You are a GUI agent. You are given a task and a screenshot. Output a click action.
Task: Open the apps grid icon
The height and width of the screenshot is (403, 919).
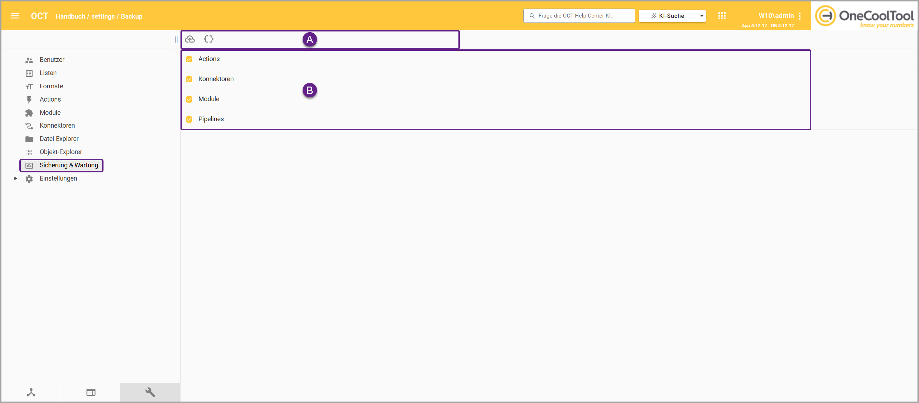(722, 16)
